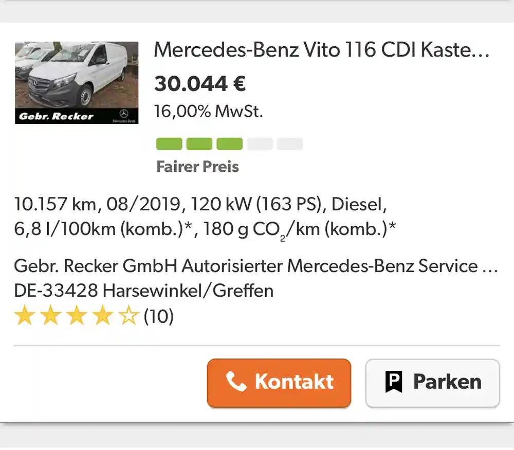The height and width of the screenshot is (450, 514).
Task: Click the last grey price rating bar
Action: [290, 144]
